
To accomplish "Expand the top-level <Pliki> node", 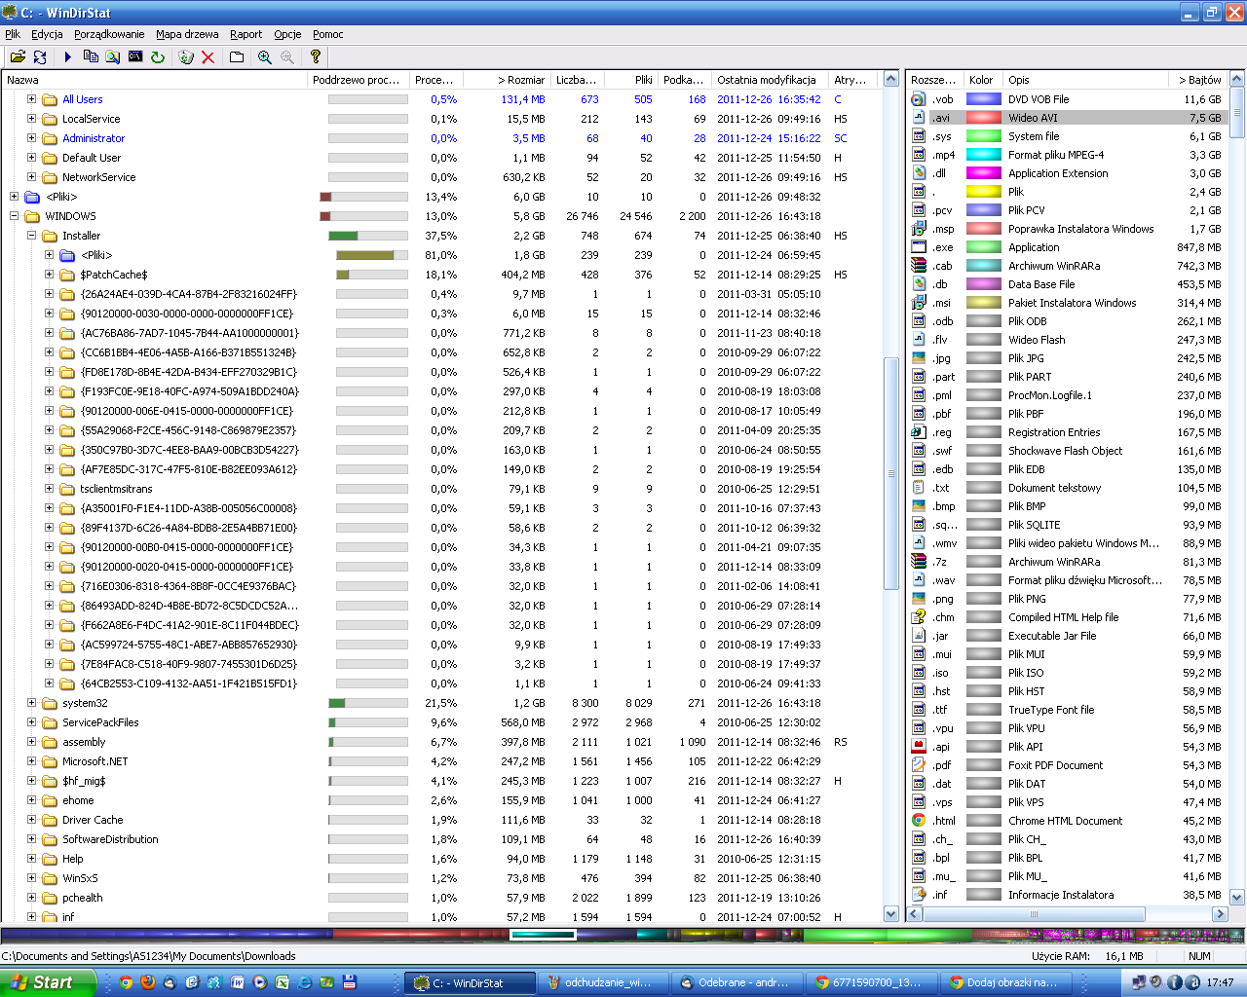I will tap(14, 197).
